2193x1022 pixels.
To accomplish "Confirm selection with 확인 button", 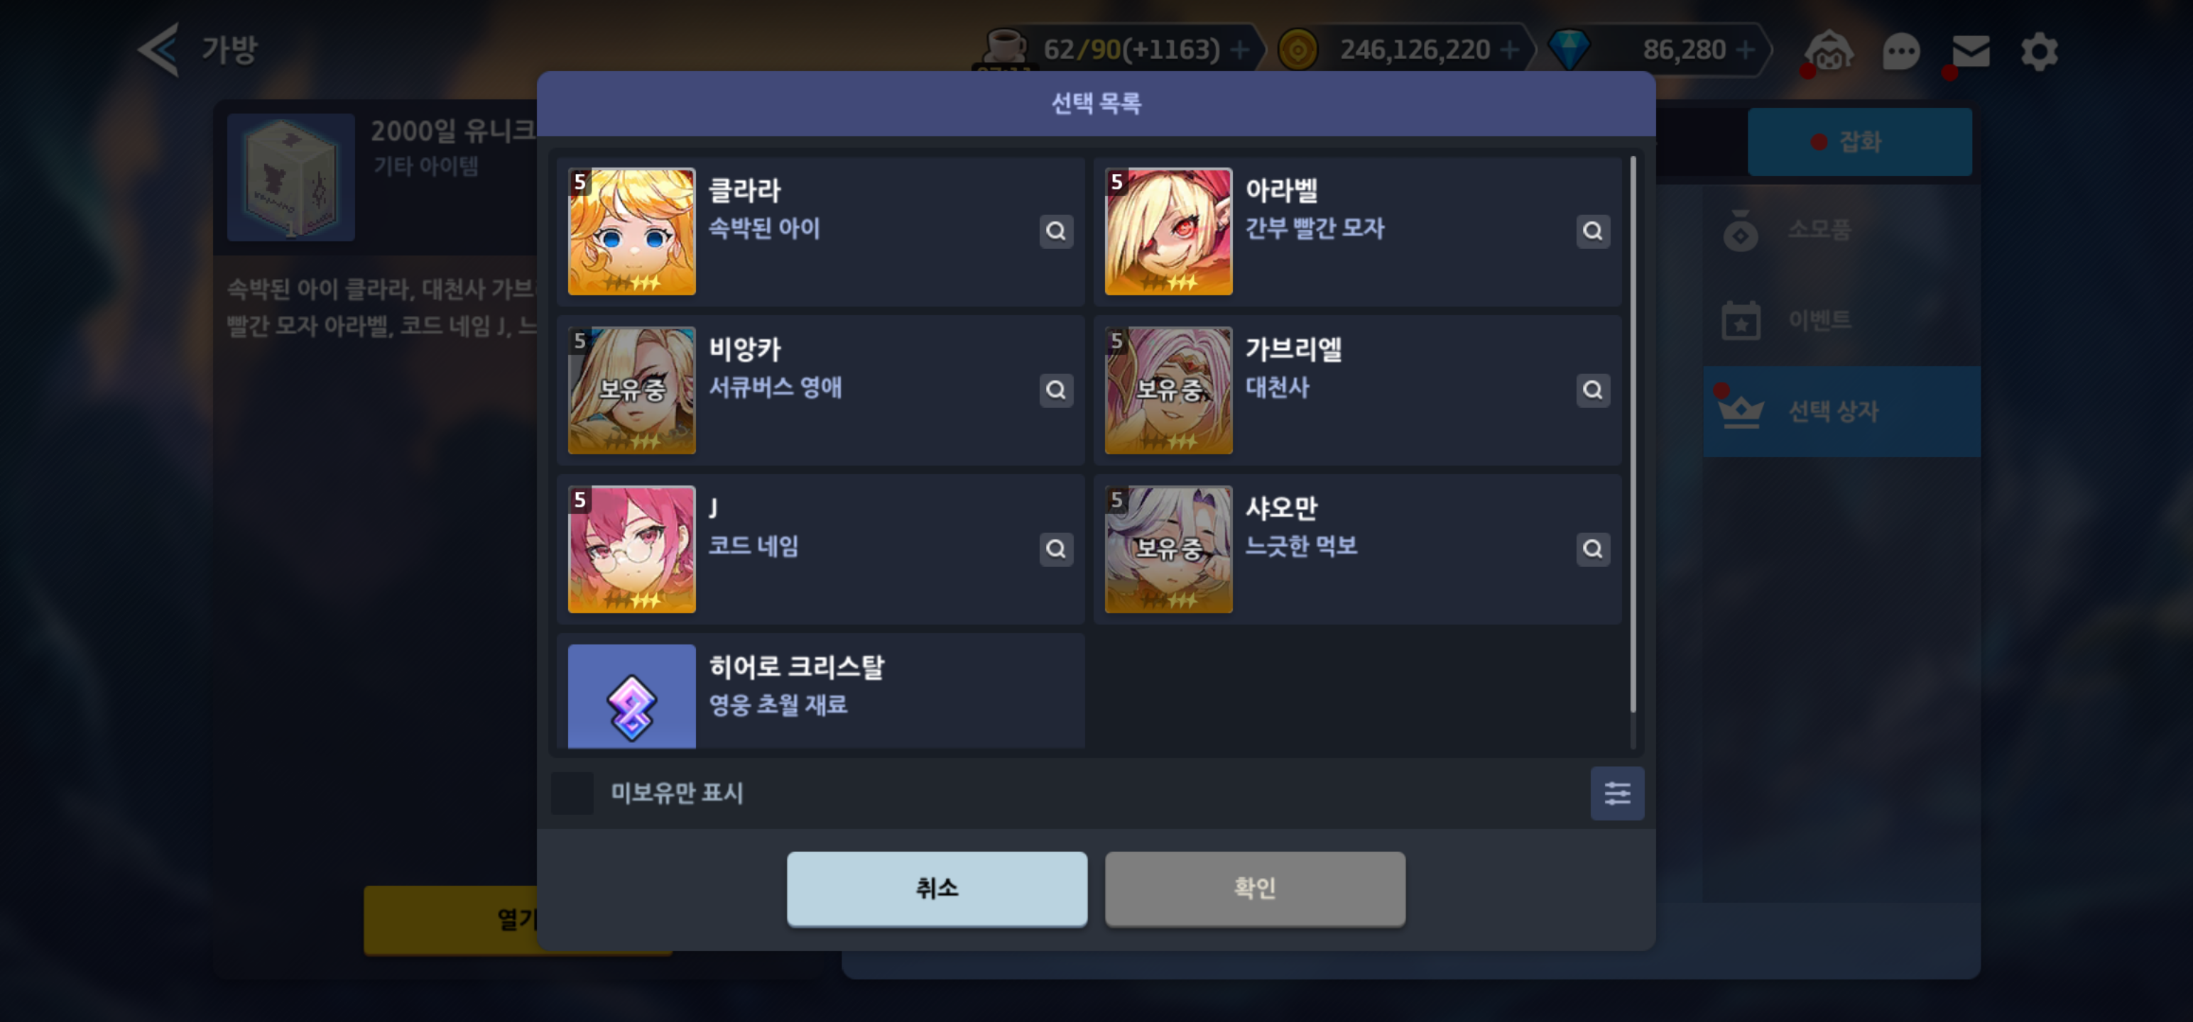I will click(x=1255, y=888).
